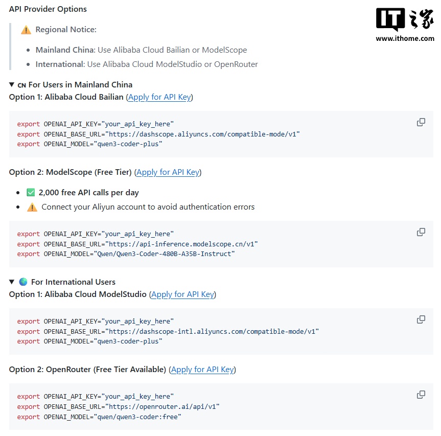Open Apply for API Key link for ModelScope

(x=168, y=172)
